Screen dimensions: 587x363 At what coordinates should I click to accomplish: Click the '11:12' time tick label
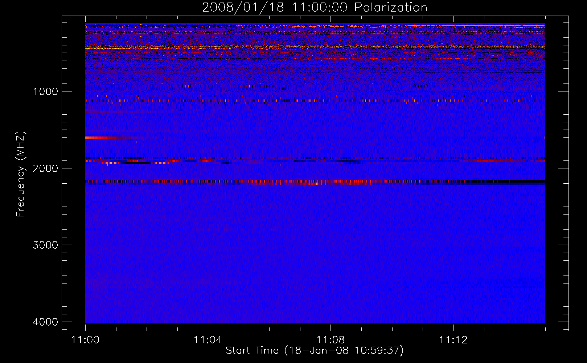tap(453, 340)
